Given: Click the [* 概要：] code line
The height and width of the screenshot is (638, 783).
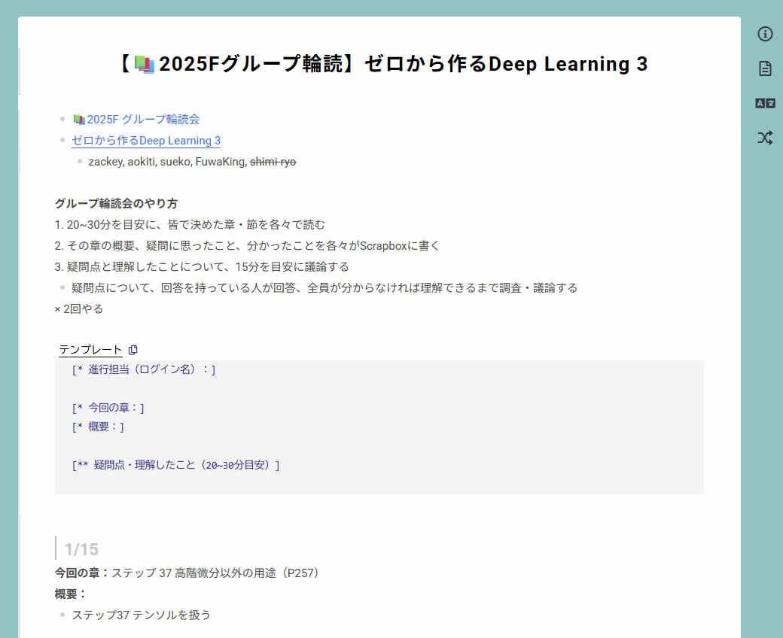Looking at the screenshot, I should click(98, 427).
